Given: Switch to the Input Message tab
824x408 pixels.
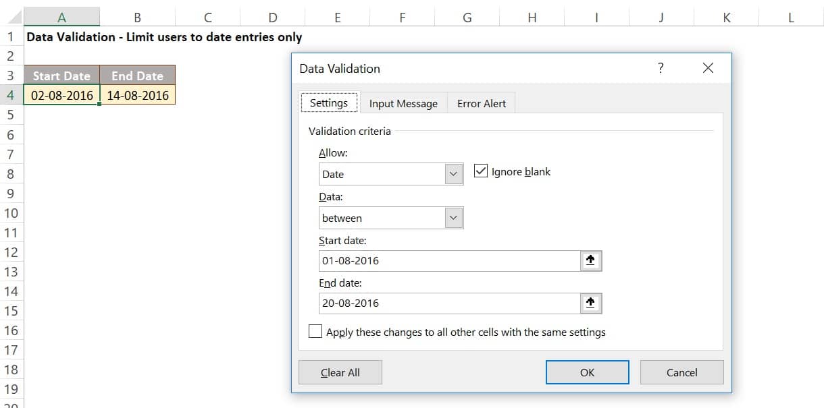Looking at the screenshot, I should point(403,103).
